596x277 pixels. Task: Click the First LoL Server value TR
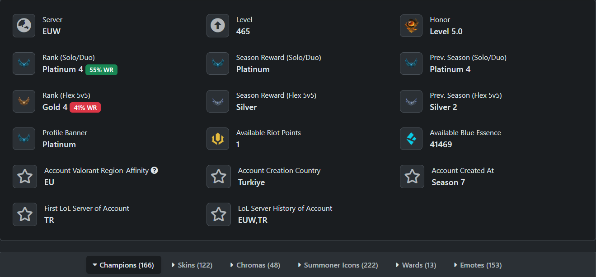click(49, 220)
